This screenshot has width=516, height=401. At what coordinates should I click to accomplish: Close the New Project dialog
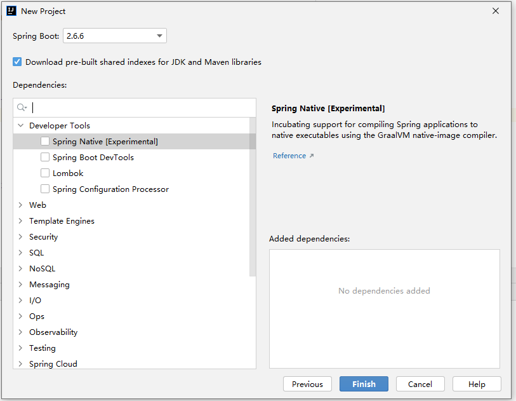pos(496,11)
